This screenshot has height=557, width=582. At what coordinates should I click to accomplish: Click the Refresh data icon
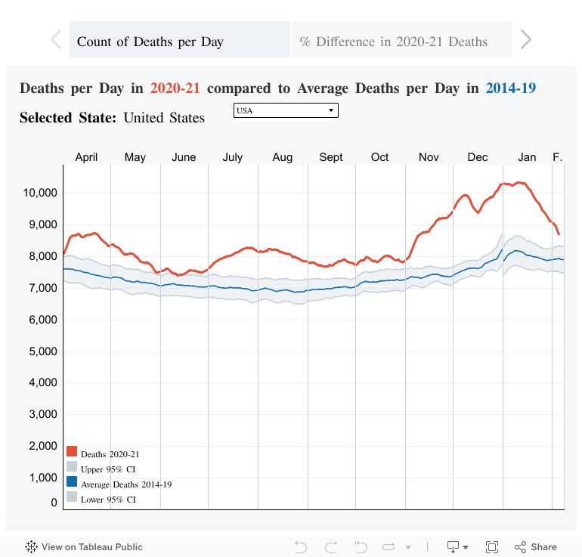pyautogui.click(x=389, y=547)
